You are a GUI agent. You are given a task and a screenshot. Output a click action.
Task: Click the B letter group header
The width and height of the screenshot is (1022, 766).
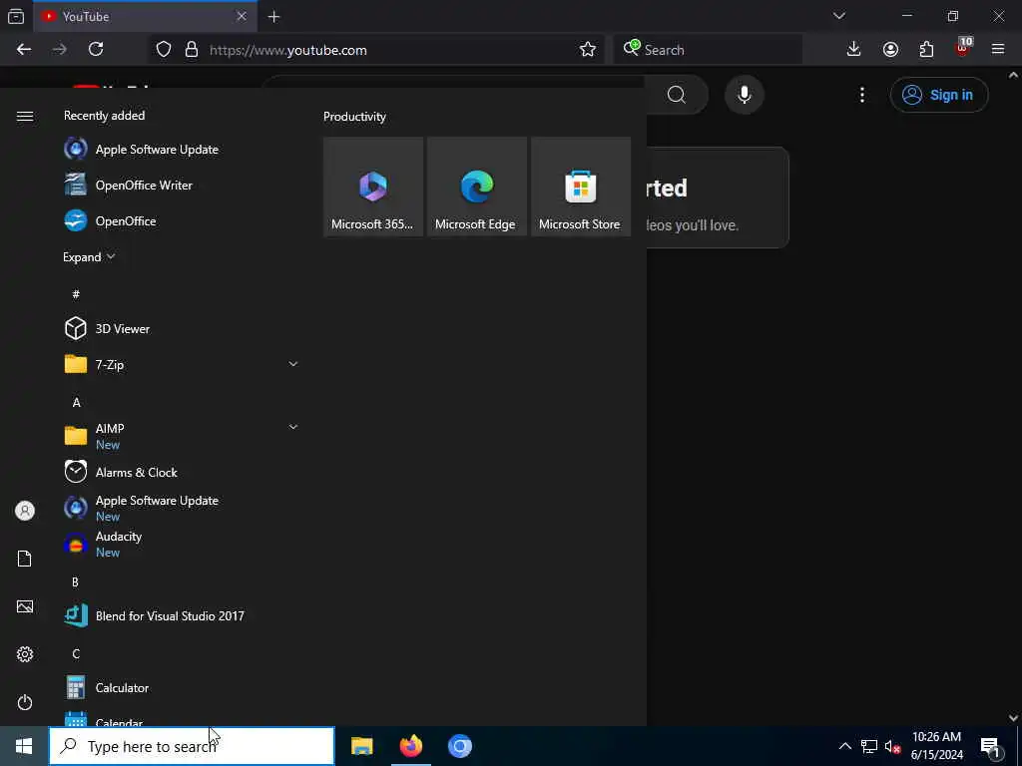coord(76,581)
